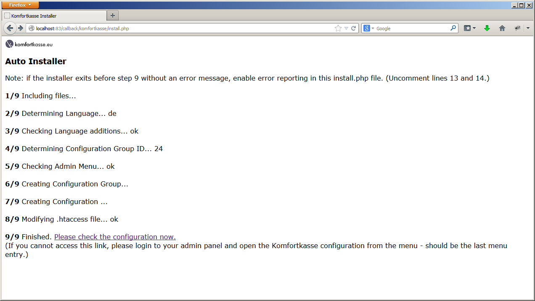Click the site identity globe icon
This screenshot has width=535, height=301.
point(32,28)
